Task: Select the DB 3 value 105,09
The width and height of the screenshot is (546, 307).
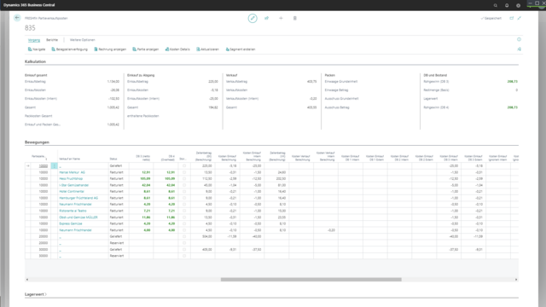Action: click(x=146, y=178)
